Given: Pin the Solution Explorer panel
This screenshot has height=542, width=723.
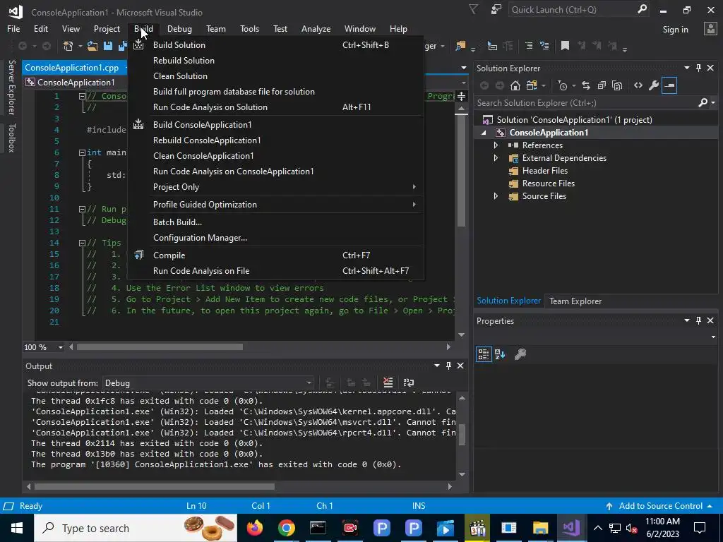Looking at the screenshot, I should 698,68.
